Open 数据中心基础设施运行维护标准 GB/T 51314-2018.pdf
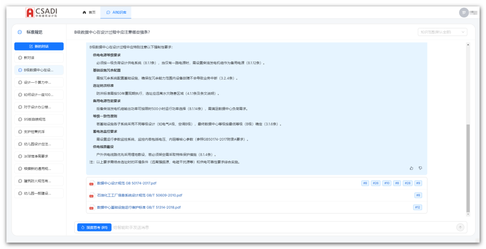This screenshot has width=486, height=249. coord(139,208)
